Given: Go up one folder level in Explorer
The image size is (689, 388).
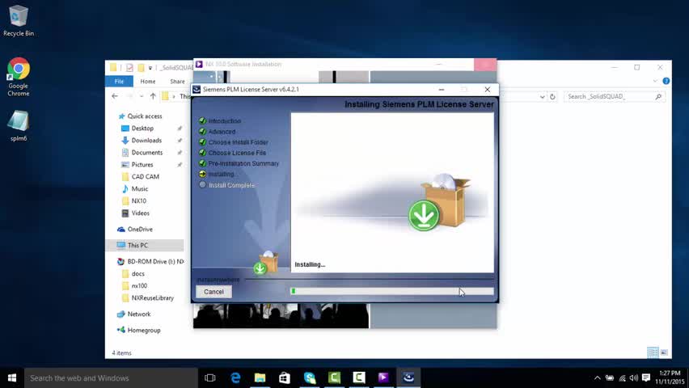Looking at the screenshot, I should pyautogui.click(x=153, y=96).
